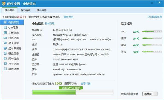Click the 三星 SAMSUNG display value
The width and height of the screenshot is (164, 100).
coord(69,65)
